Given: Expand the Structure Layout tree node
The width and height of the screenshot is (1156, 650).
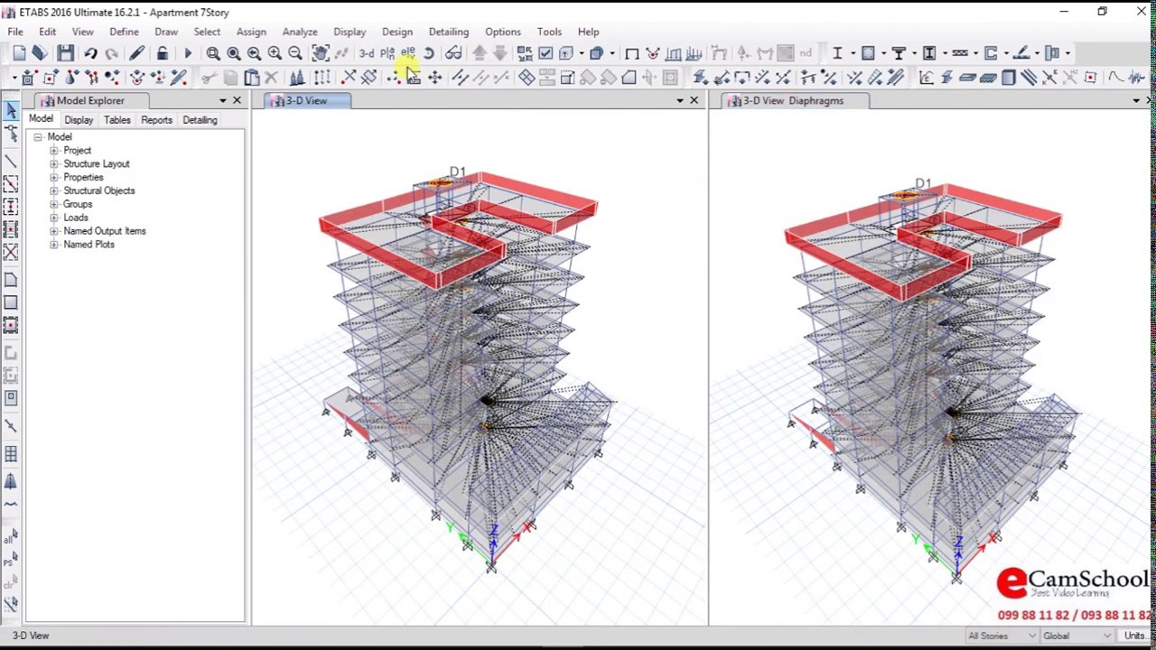Looking at the screenshot, I should [x=54, y=164].
